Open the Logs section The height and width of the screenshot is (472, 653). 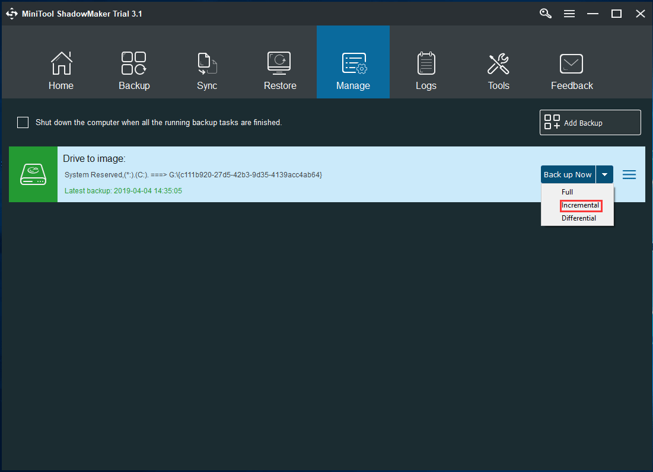pos(426,70)
